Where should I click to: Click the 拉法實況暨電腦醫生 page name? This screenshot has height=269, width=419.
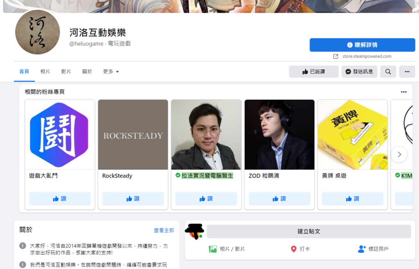point(207,176)
